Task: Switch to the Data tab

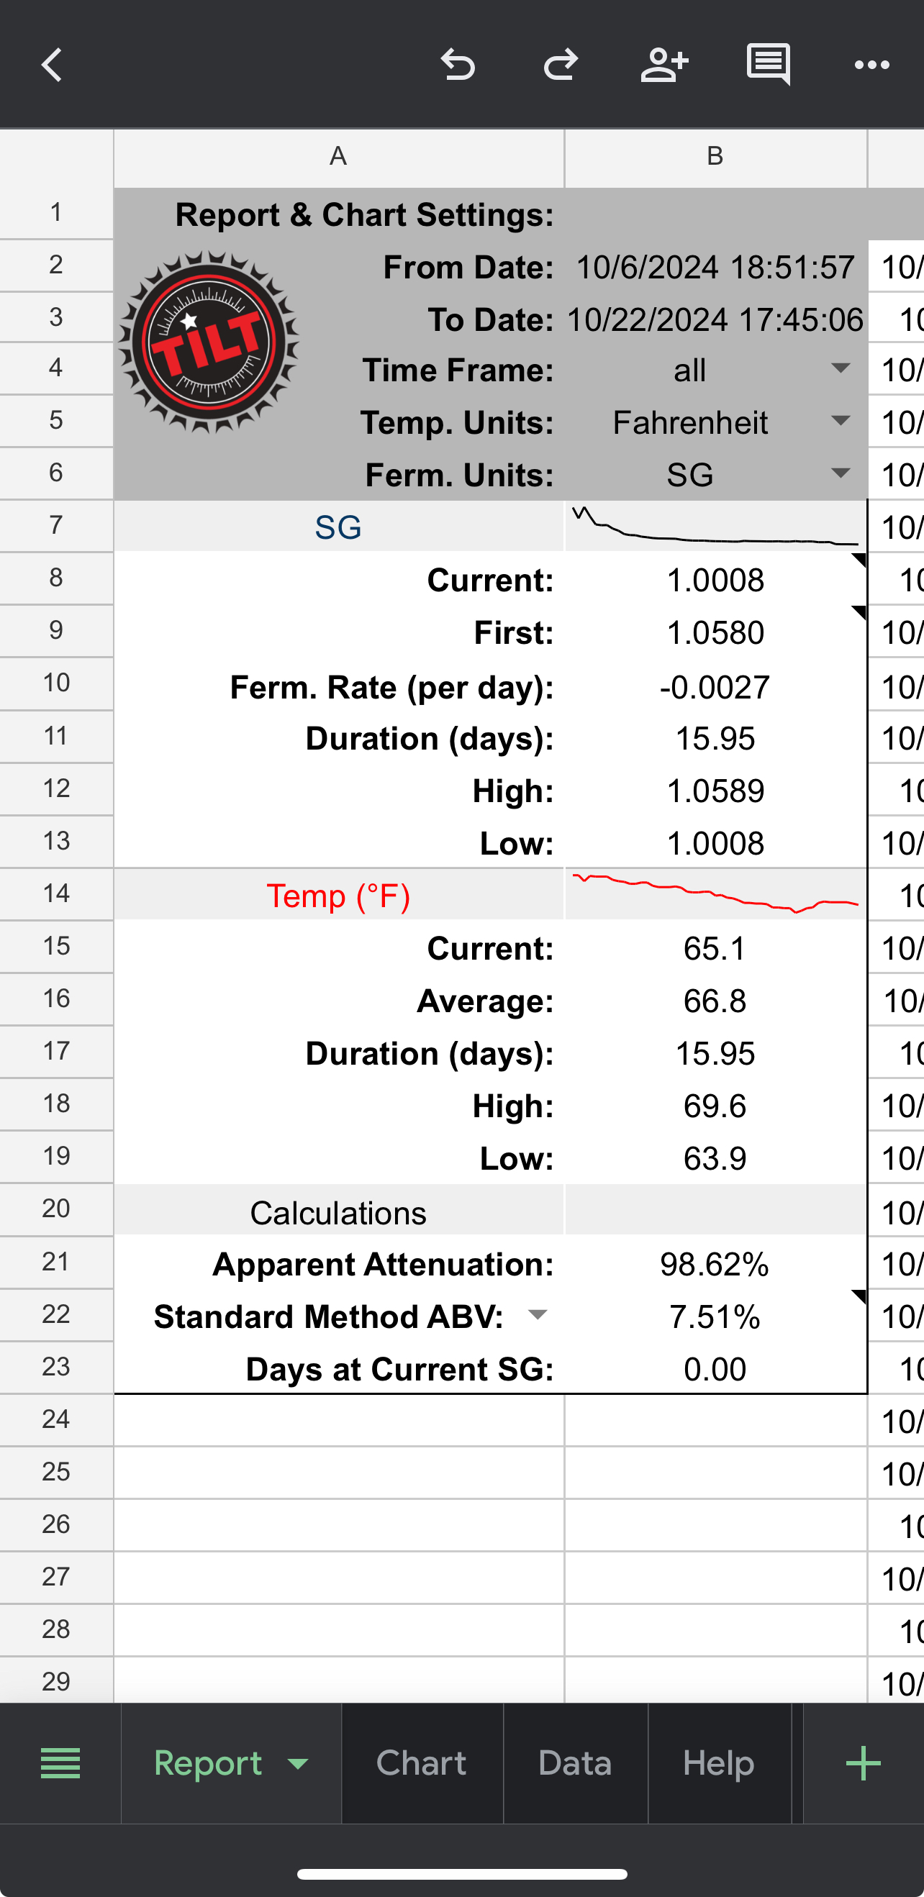Action: point(575,1764)
